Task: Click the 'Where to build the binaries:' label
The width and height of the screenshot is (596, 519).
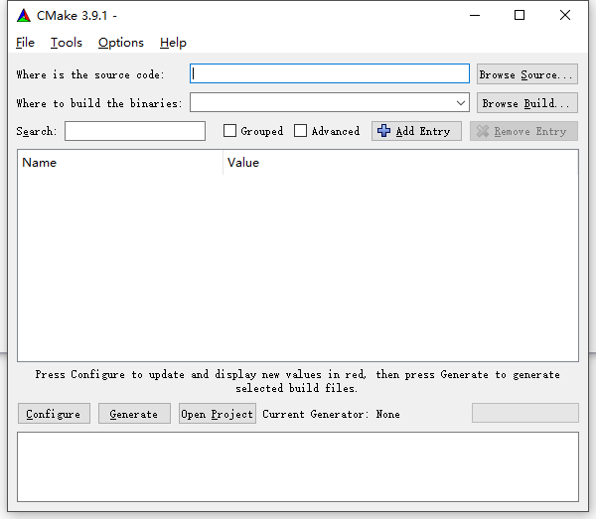Action: coord(99,103)
